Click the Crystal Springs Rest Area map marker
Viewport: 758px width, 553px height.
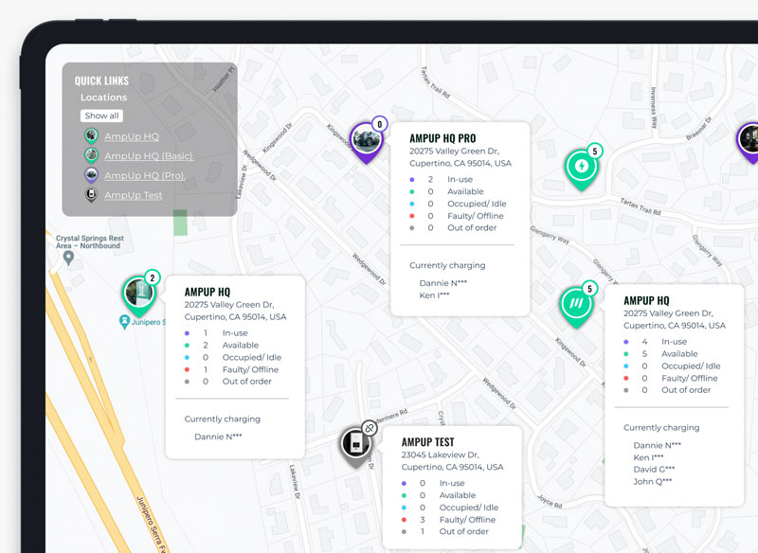click(x=68, y=258)
